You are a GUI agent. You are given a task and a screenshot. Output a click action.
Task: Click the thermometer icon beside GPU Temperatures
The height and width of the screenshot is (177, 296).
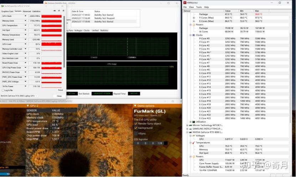coord(194,143)
